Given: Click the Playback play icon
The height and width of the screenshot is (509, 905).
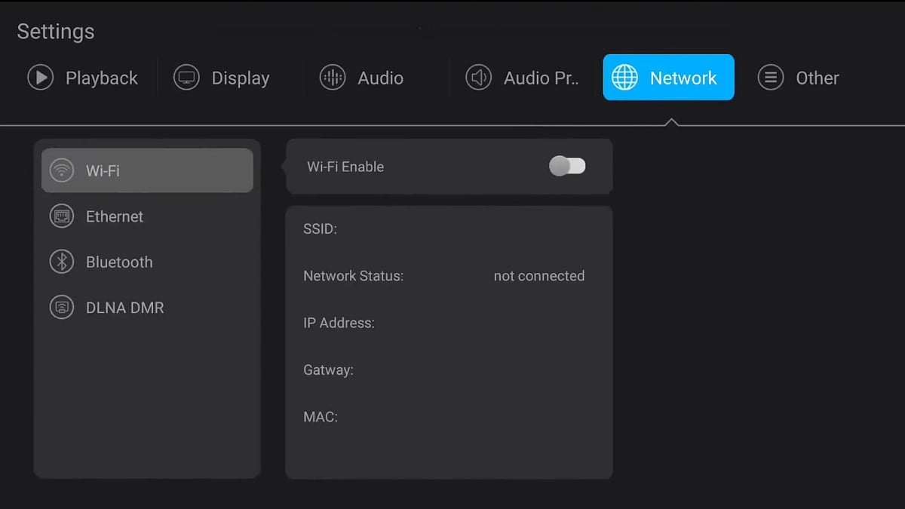Looking at the screenshot, I should coord(40,77).
